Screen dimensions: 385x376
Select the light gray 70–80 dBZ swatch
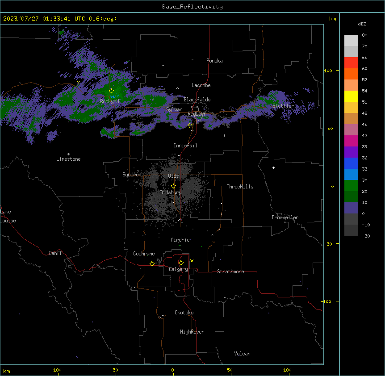351,41
